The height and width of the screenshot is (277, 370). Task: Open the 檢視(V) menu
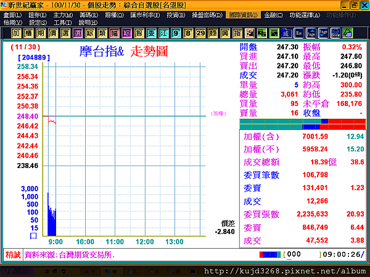(x=13, y=23)
